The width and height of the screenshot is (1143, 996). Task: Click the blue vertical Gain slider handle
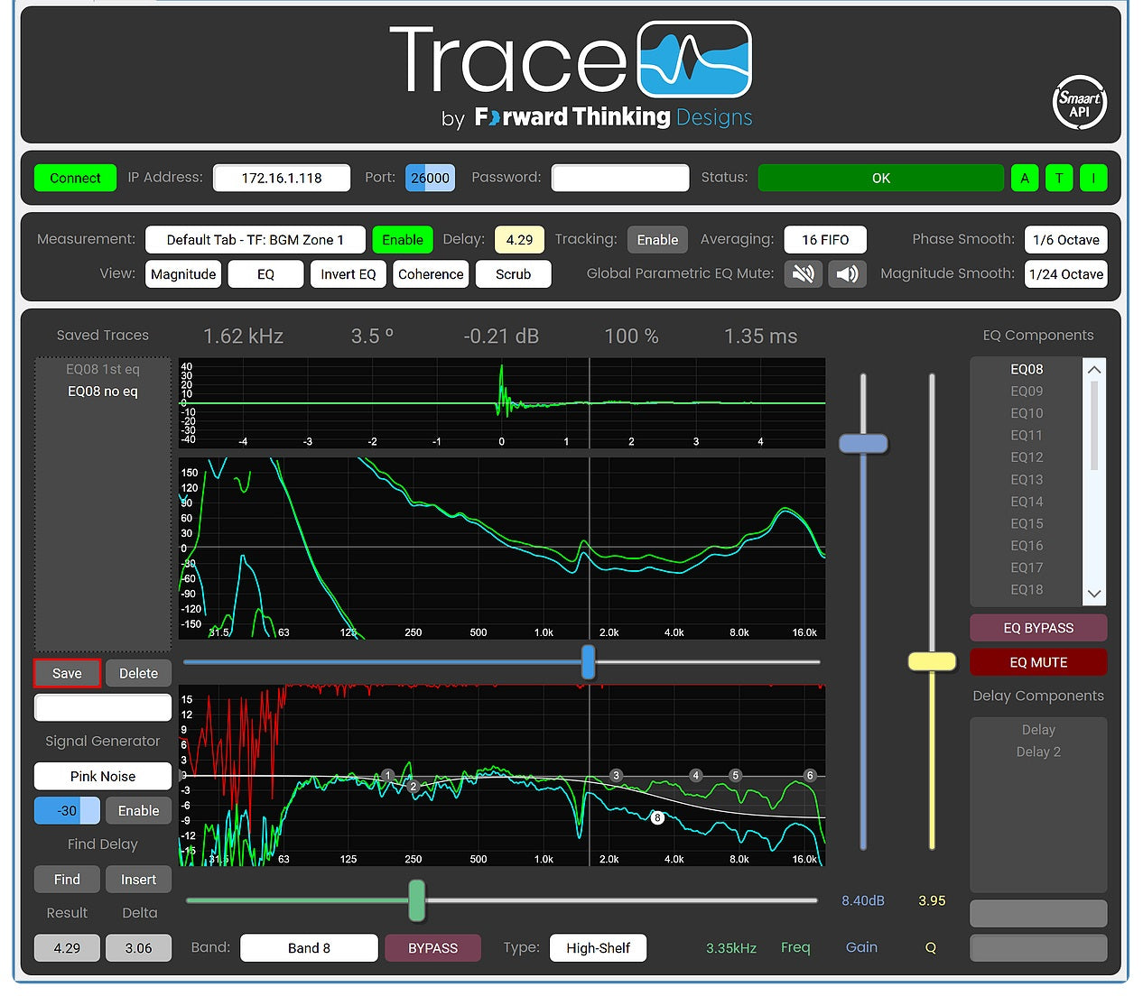(x=863, y=443)
